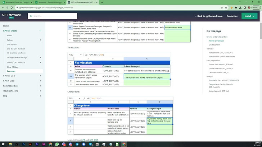Image resolution: width=262 pixels, height=147 pixels.
Task: Expand the Troubleshooting section
Action: pyautogui.click(x=40, y=91)
